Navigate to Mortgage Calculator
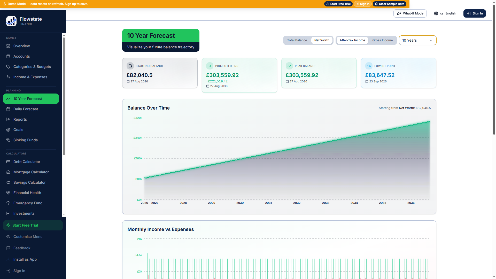This screenshot has height=279, width=496. point(31,172)
